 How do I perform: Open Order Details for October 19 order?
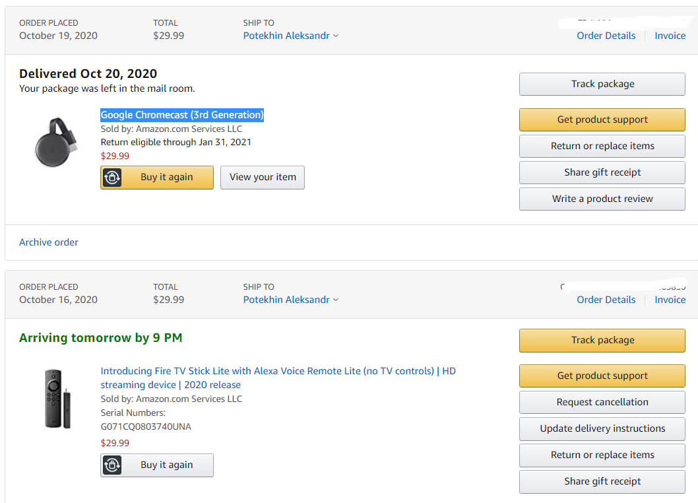tap(606, 36)
